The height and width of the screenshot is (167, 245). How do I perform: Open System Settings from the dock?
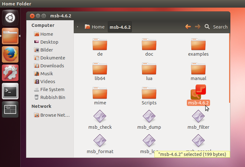point(10,73)
